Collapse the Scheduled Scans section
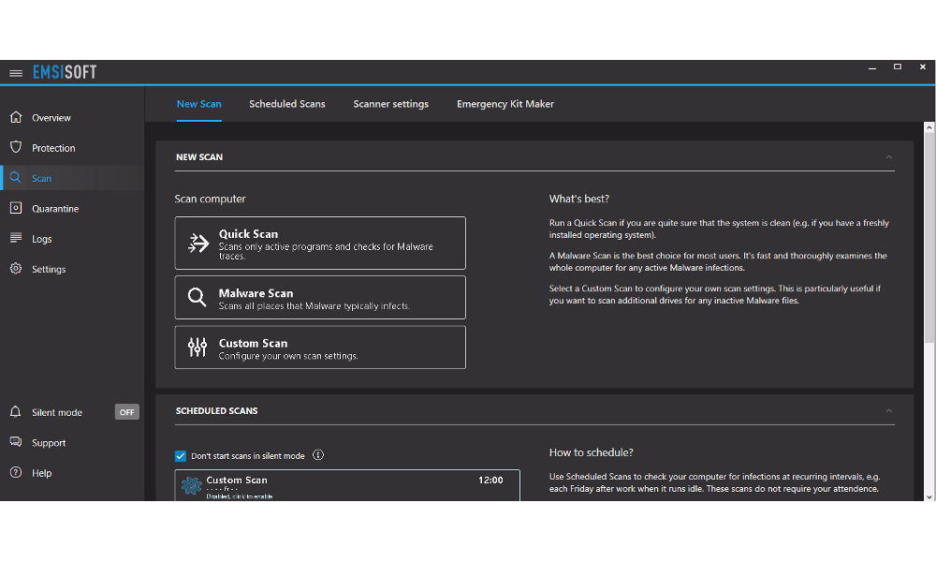936x562 pixels. (x=889, y=411)
